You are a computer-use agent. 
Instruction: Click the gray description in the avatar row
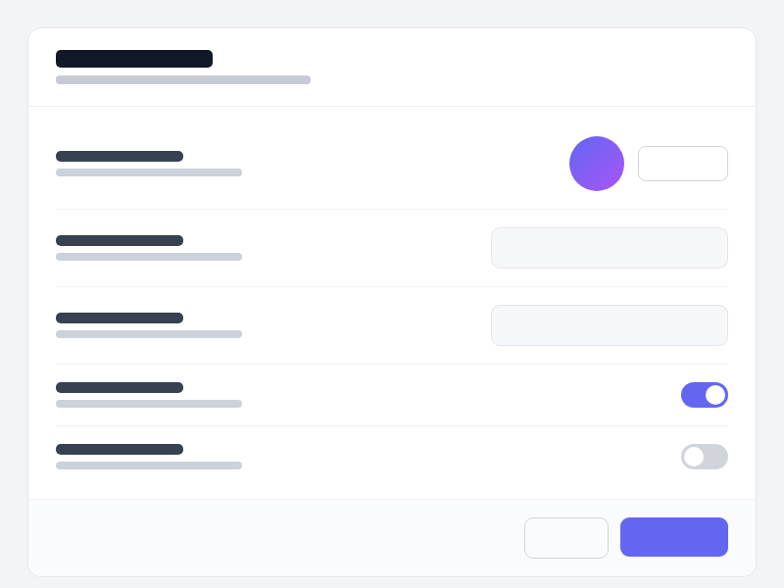pos(149,172)
